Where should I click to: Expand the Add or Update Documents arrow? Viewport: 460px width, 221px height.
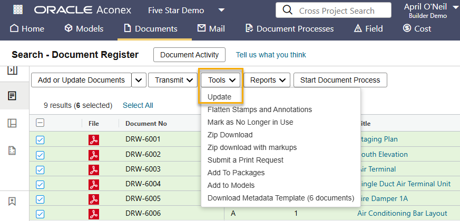point(139,80)
